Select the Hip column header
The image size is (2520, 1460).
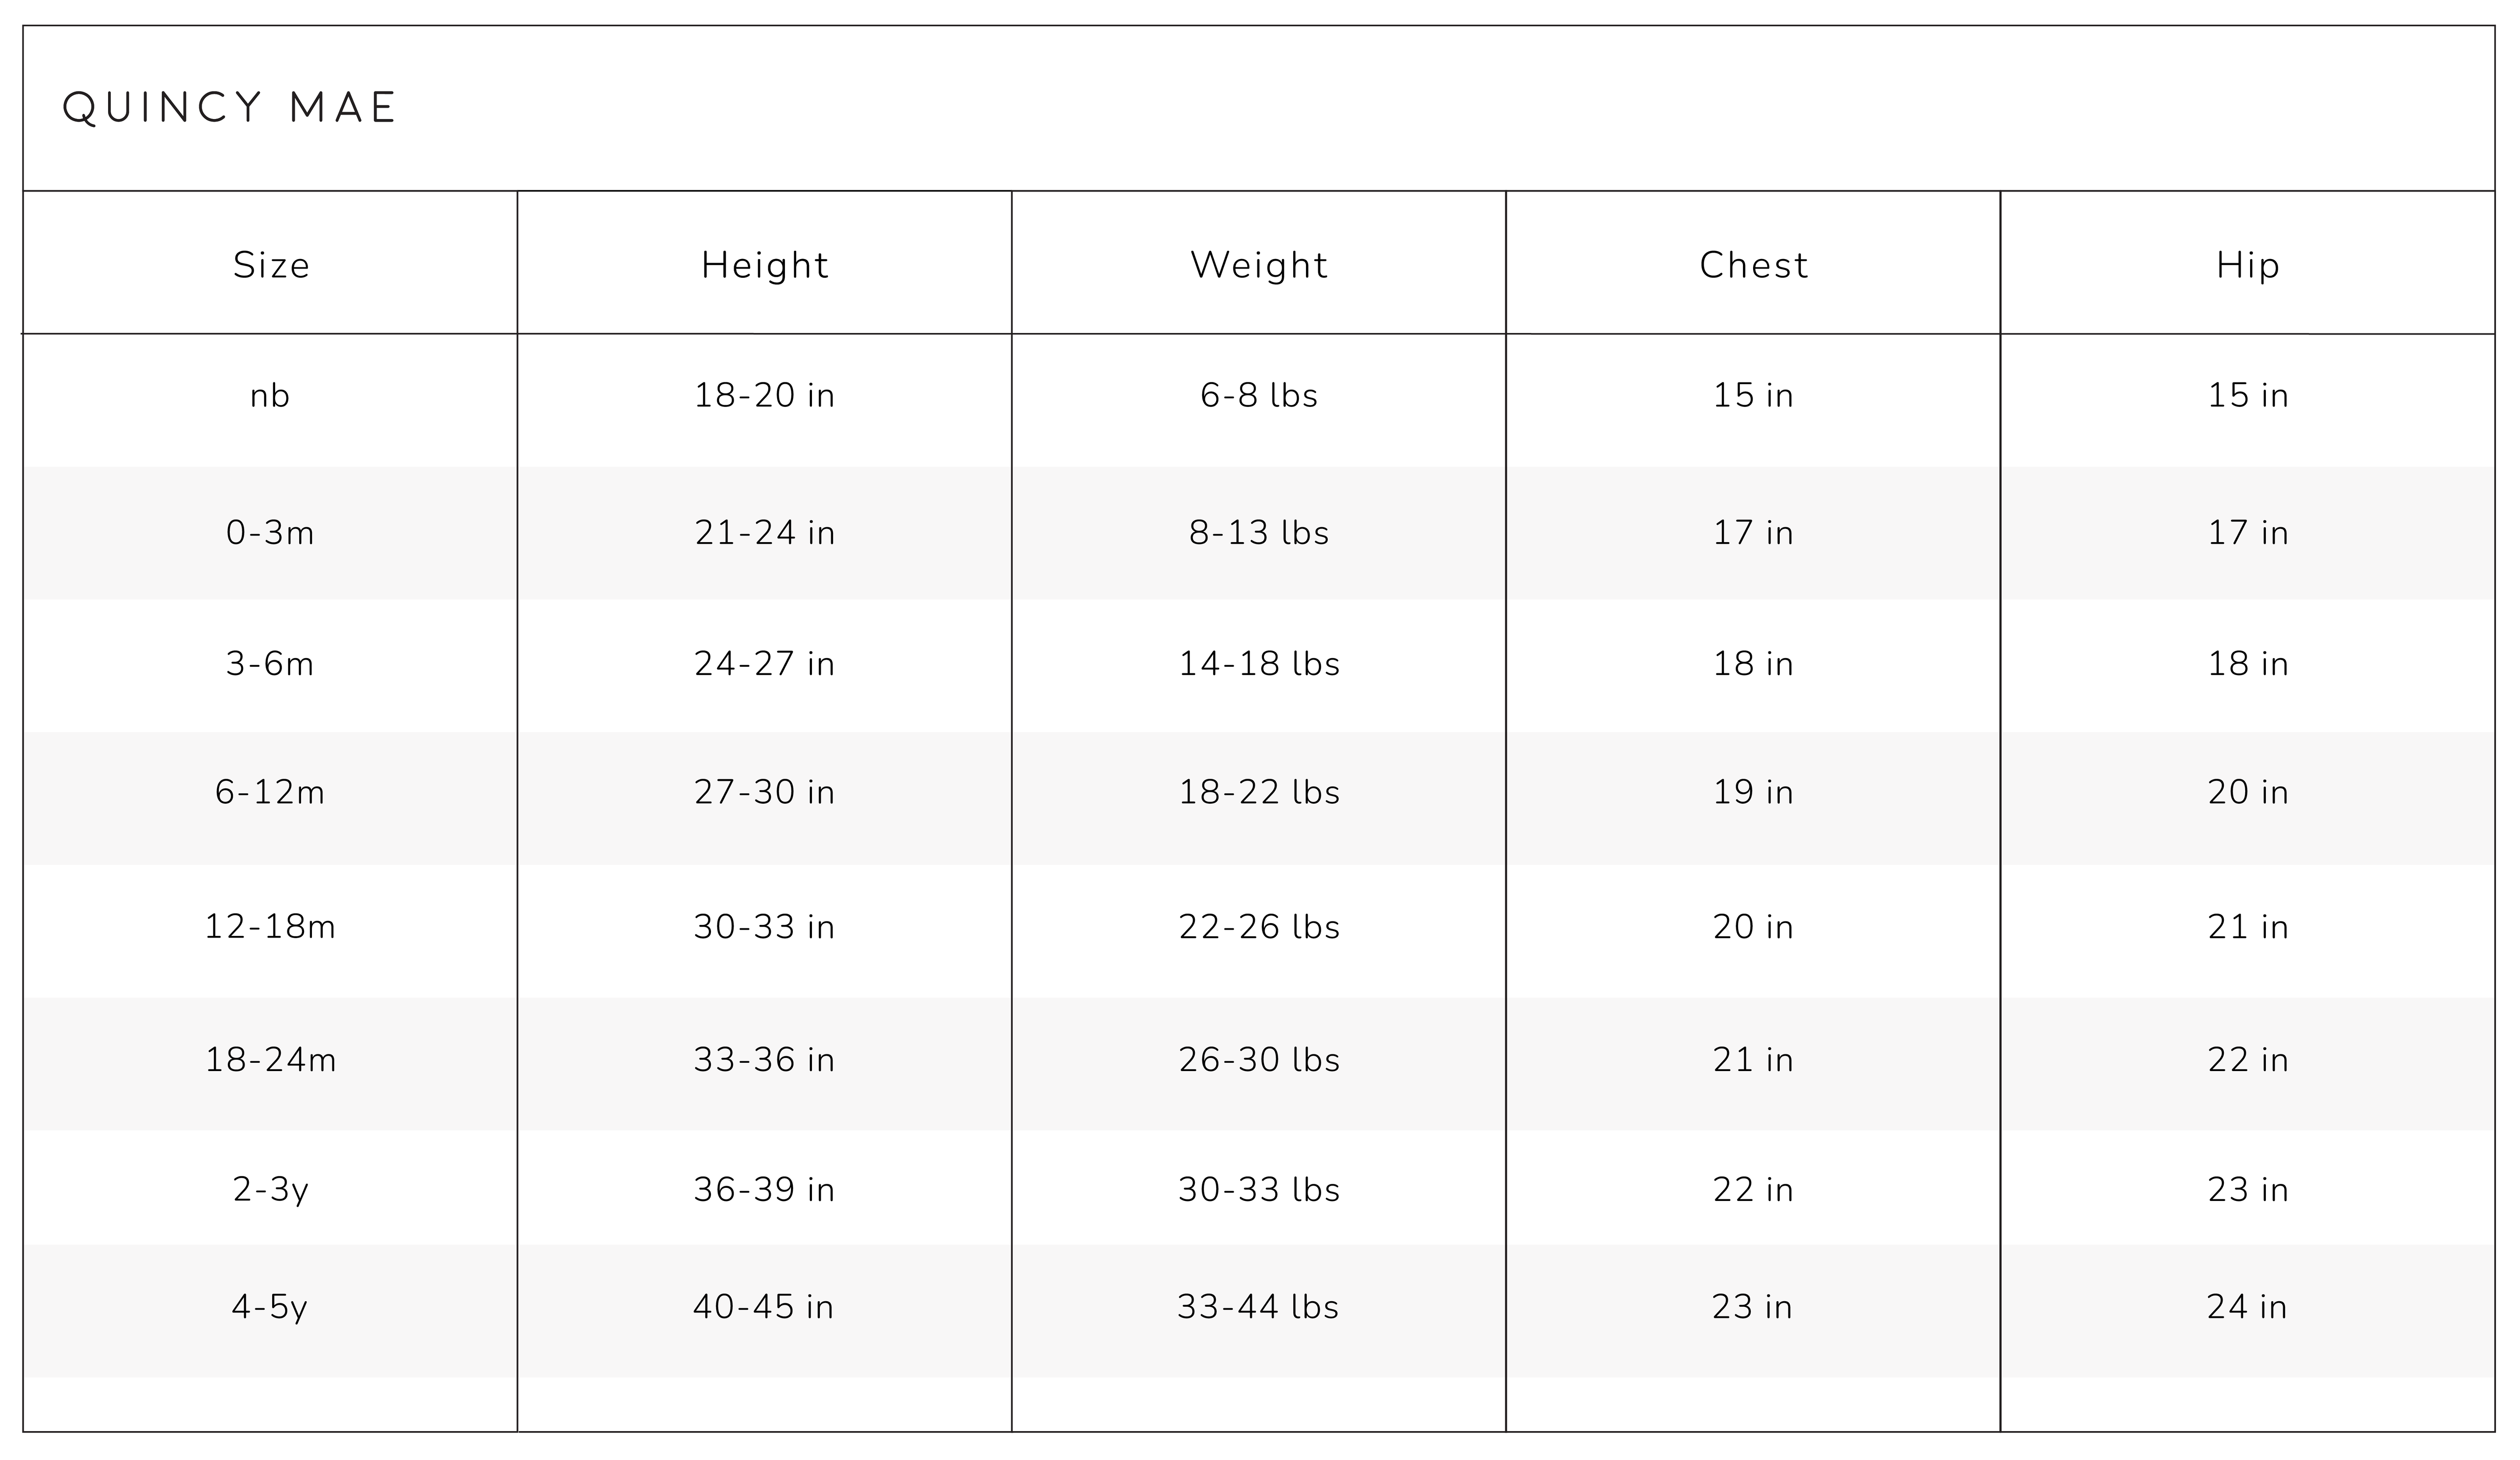(2248, 265)
